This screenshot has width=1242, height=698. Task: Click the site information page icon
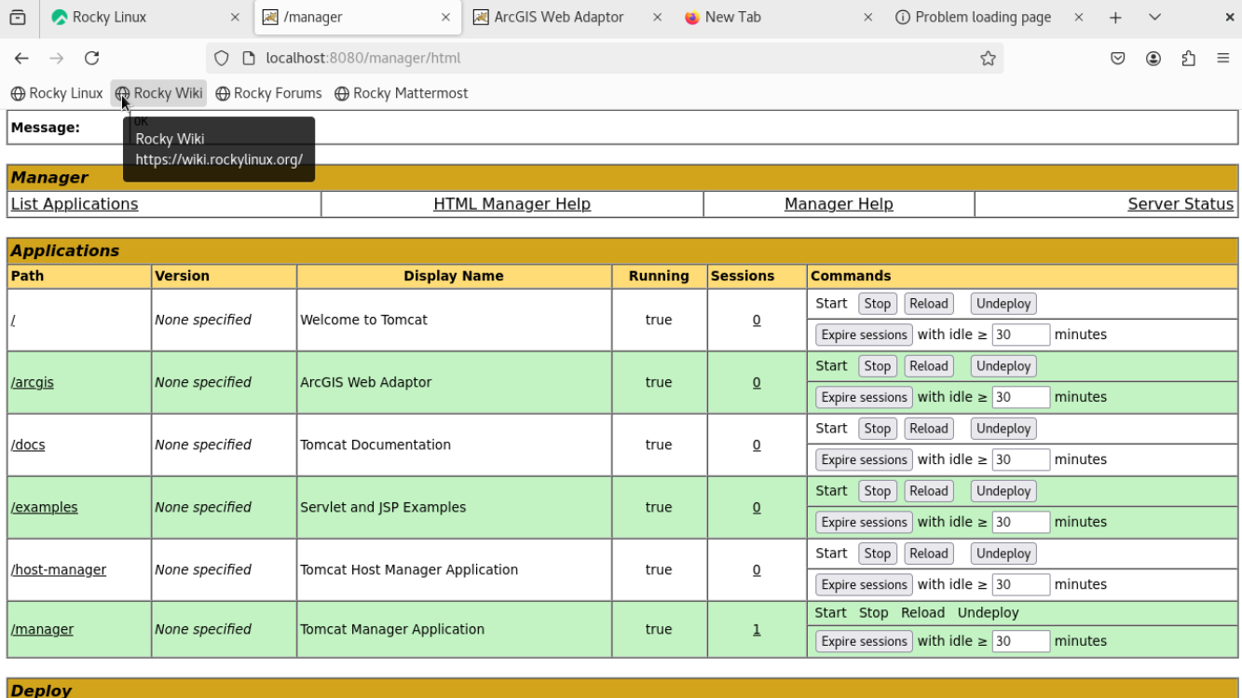(248, 58)
